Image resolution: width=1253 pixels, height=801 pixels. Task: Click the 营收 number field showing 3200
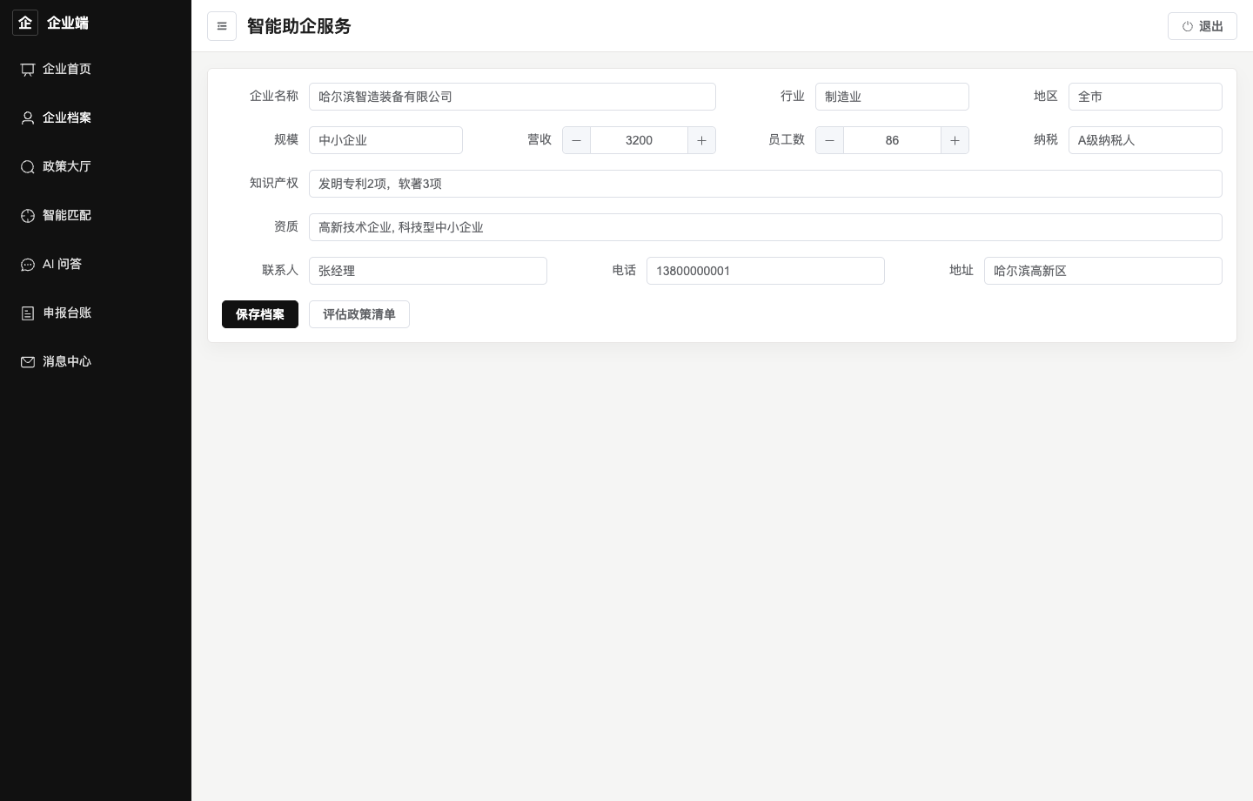[639, 140]
